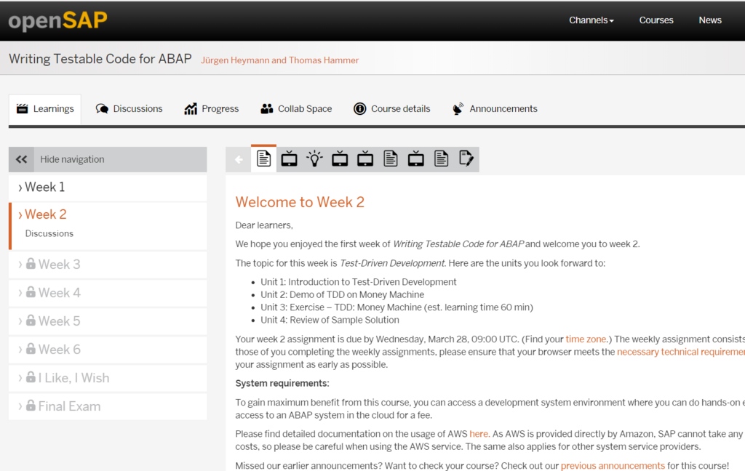The width and height of the screenshot is (745, 471).
Task: Click Unit 2: Demo of TDD on Money Machine
Action: coord(342,295)
